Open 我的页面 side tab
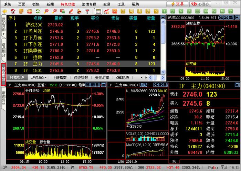The height and width of the screenshot is (171, 241). point(3,26)
